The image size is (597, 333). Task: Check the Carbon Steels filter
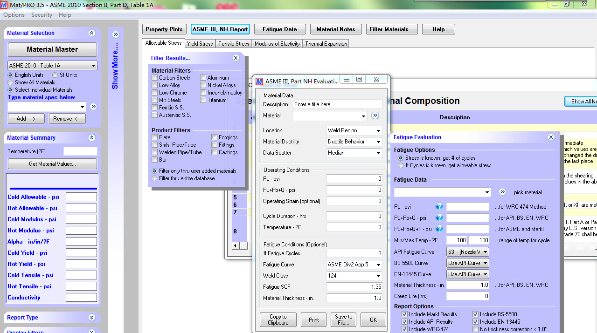click(154, 78)
